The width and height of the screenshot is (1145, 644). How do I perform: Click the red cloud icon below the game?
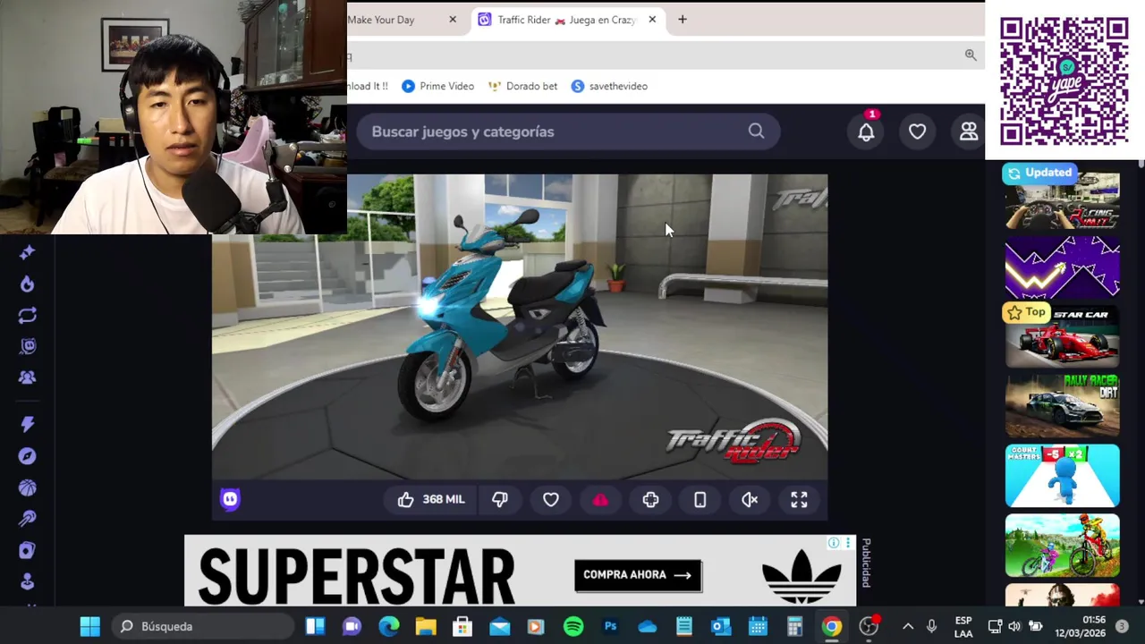pyautogui.click(x=600, y=499)
